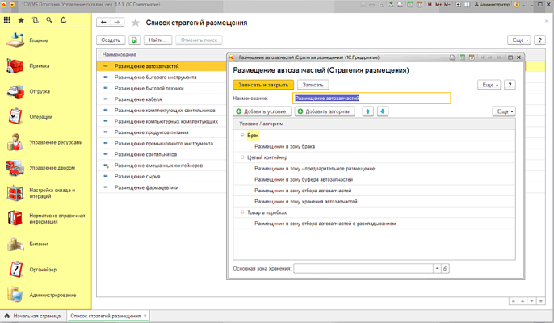Move selected row up with arrow button
Image resolution: width=554 pixels, height=323 pixels.
tap(368, 111)
